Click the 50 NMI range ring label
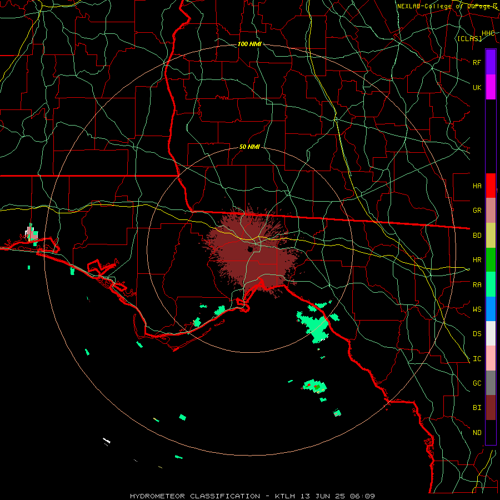 (x=249, y=147)
